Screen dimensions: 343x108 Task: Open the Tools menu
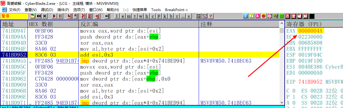(156, 10)
